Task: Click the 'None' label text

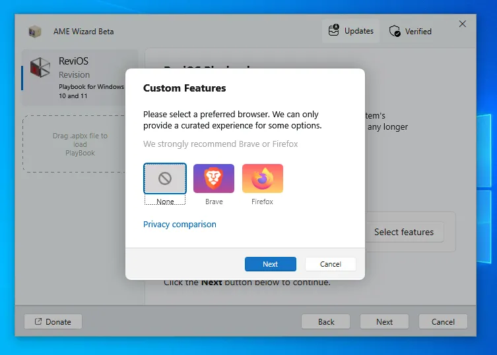Action: click(x=165, y=202)
